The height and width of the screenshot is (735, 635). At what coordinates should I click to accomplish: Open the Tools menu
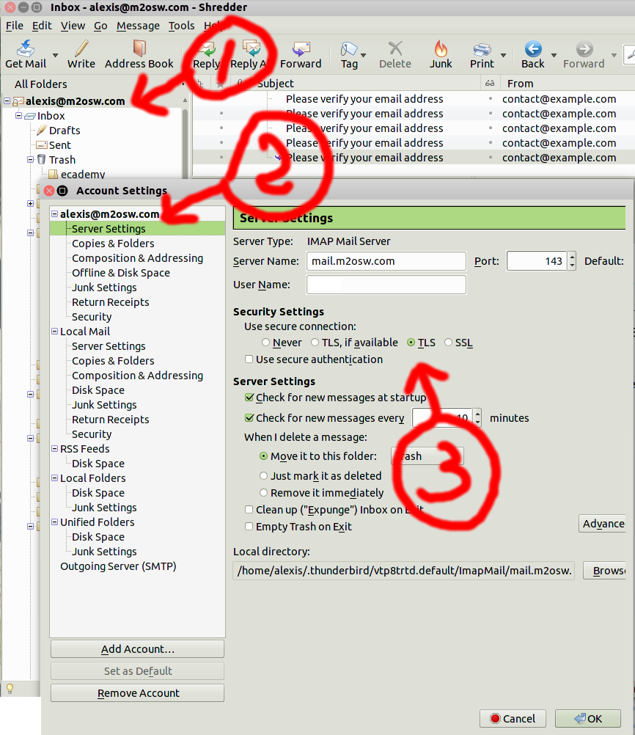click(181, 26)
